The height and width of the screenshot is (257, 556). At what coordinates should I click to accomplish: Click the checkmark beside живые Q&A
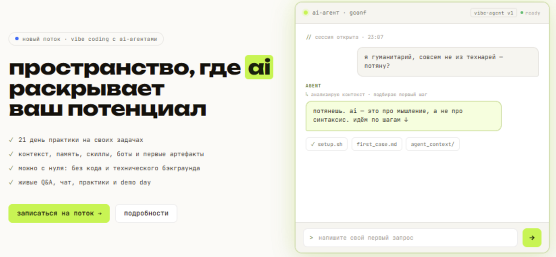(x=11, y=182)
